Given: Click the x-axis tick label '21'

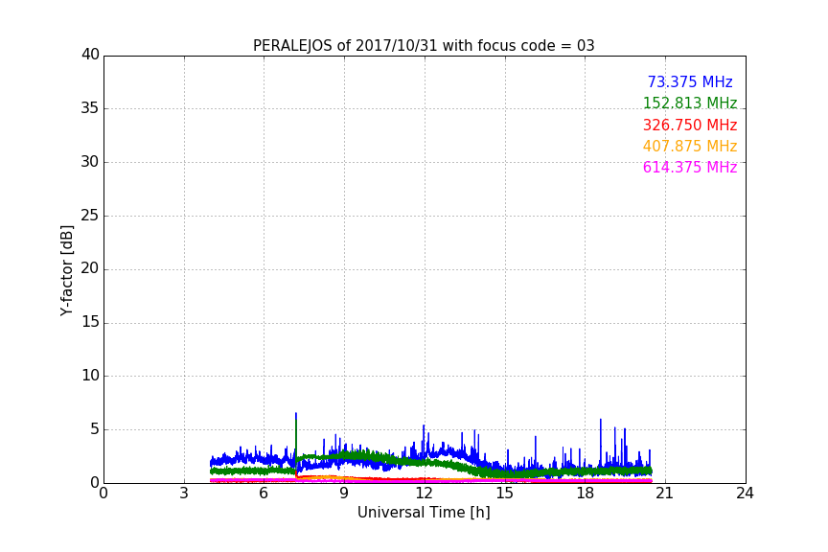Looking at the screenshot, I should click(x=665, y=494).
